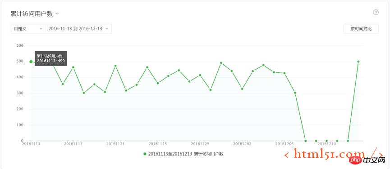Image resolution: width=390 pixels, height=169 pixels.
Task: Click the 20161125 x-axis label
Action: pos(157,144)
